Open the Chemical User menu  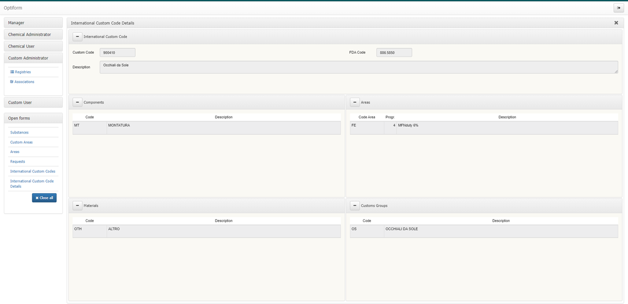(x=33, y=46)
